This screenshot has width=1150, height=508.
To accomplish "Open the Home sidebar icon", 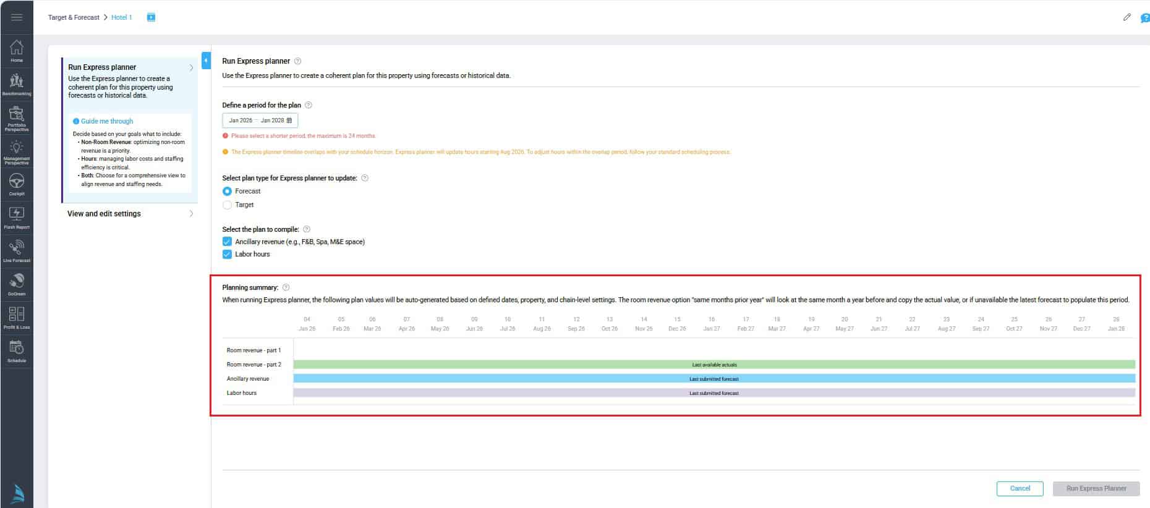I will (17, 50).
